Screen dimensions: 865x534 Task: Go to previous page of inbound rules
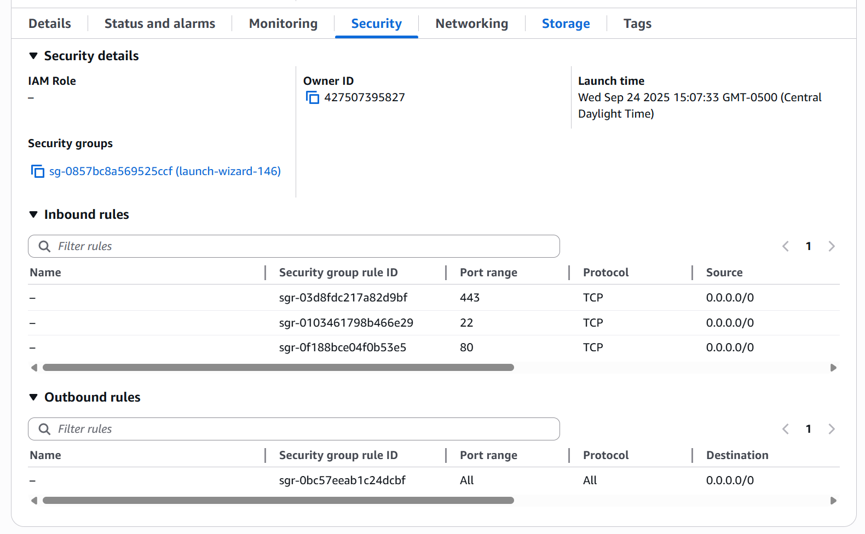point(786,247)
